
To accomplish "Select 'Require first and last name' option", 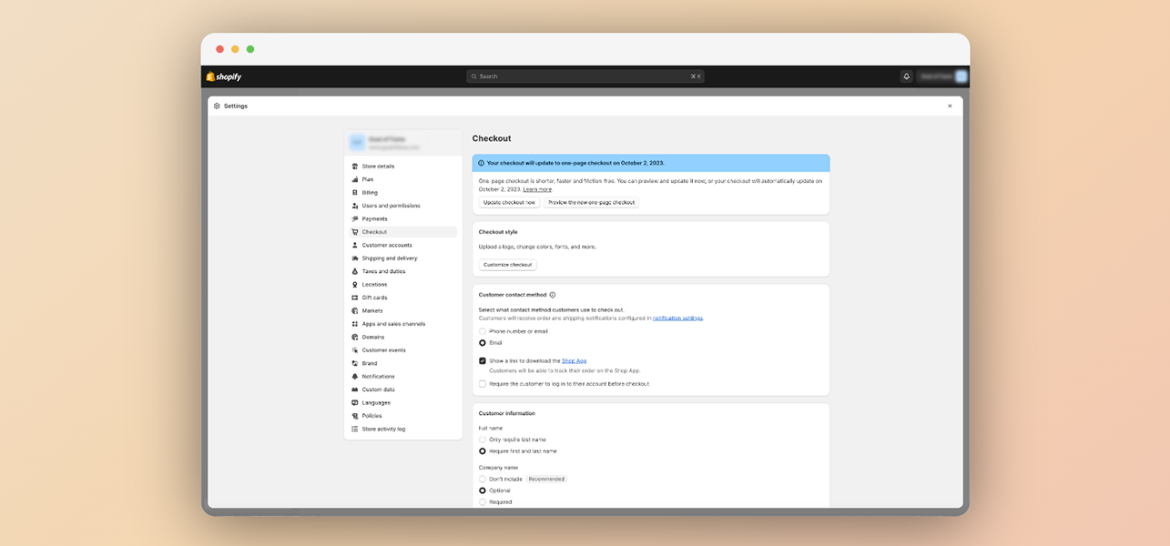I will [x=483, y=451].
